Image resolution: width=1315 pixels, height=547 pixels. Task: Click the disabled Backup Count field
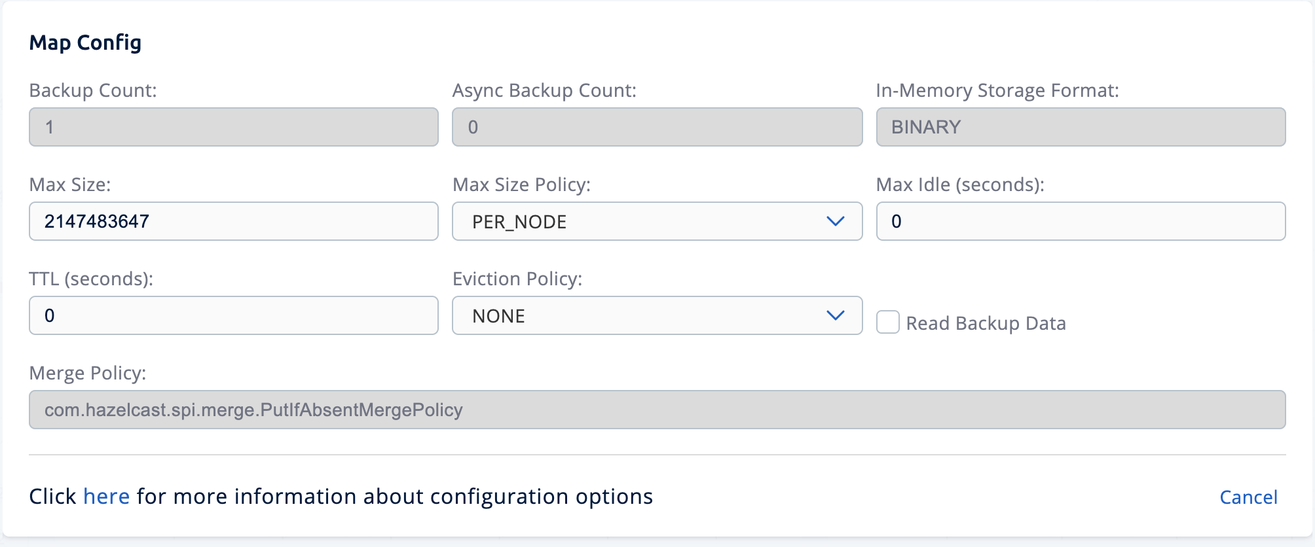coord(233,127)
